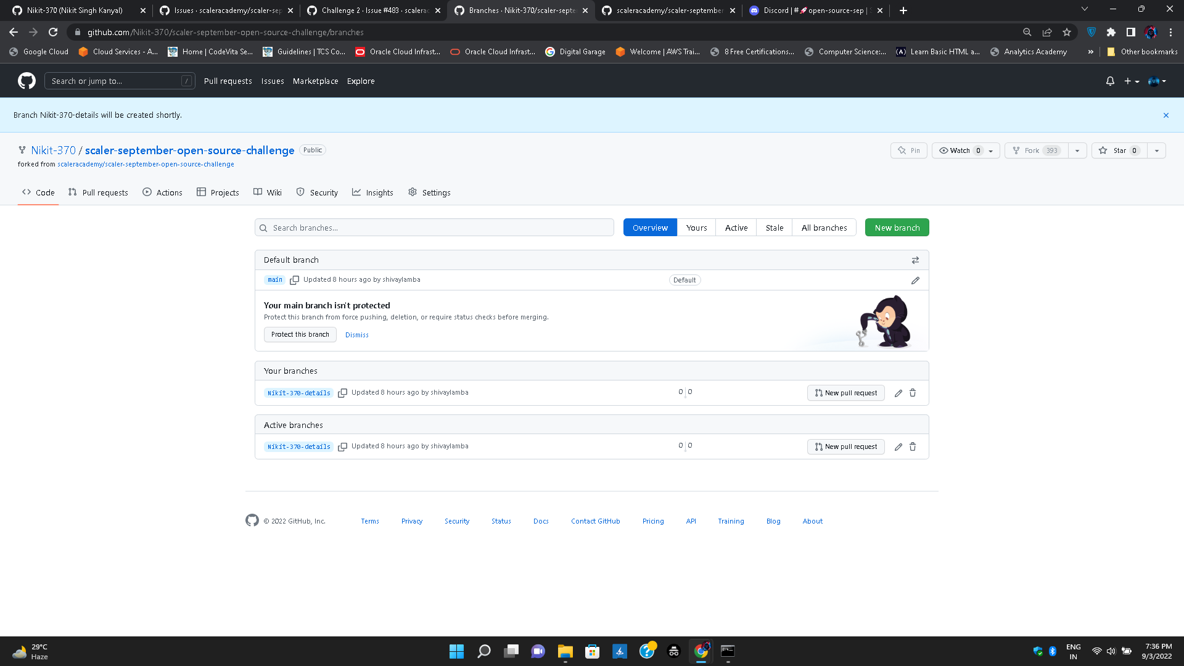Rename the default branch using the pencil icon
The image size is (1184, 666).
[915, 280]
